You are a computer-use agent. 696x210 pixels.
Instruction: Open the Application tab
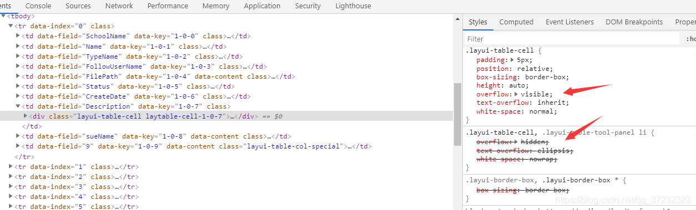coord(262,6)
